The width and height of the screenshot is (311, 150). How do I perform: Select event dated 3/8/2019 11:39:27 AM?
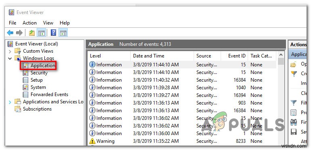pyautogui.click(x=182, y=95)
